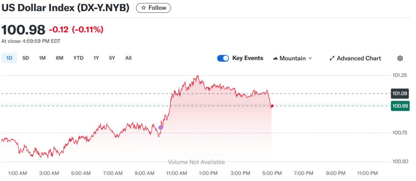
Task: Click the 101.09 previous close label
Action: (400, 93)
